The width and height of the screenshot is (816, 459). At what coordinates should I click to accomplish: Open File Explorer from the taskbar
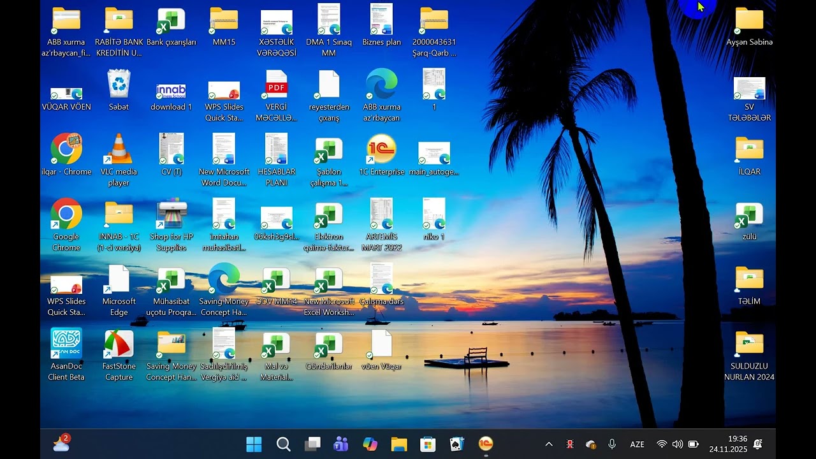[399, 444]
